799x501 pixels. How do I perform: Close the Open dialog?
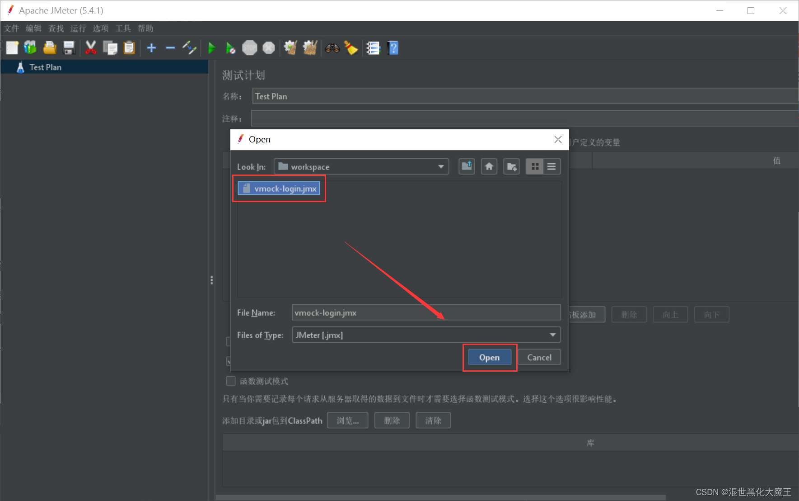point(558,139)
